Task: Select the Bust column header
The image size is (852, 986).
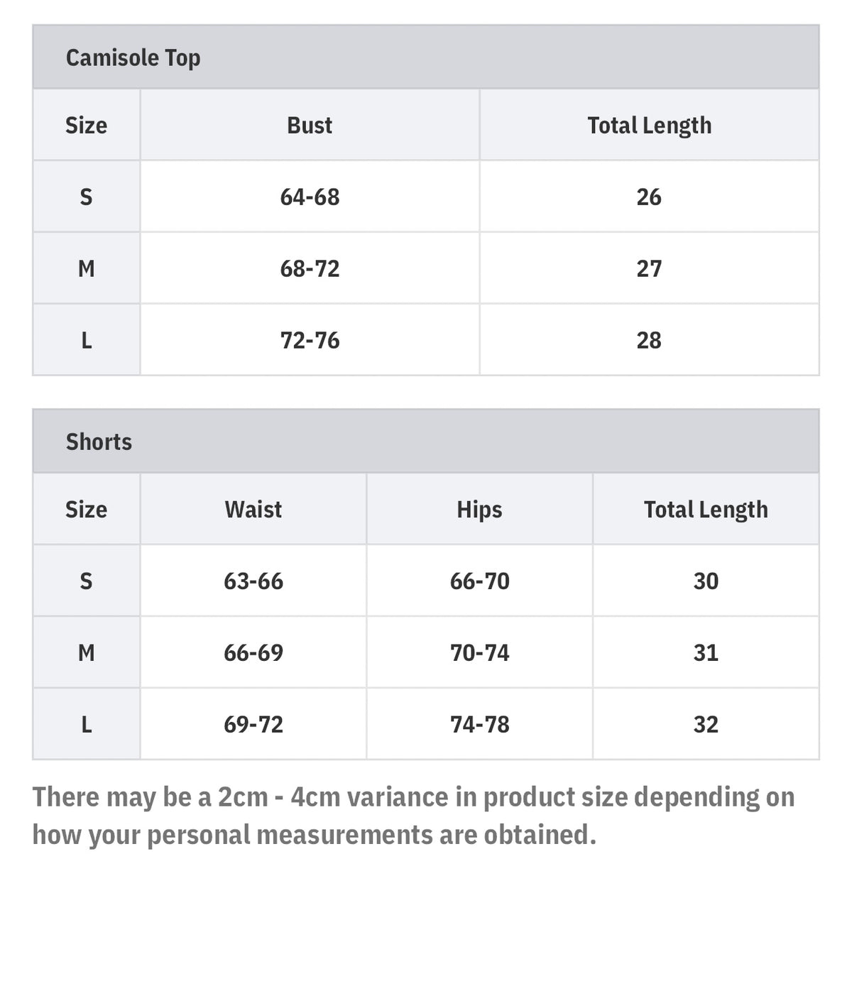Action: [310, 125]
